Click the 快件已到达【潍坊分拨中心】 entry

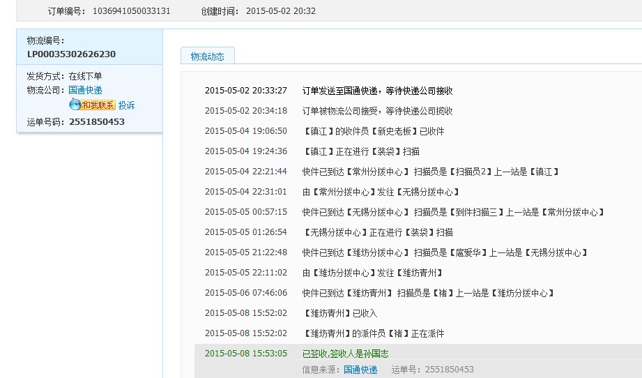pyautogui.click(x=445, y=252)
